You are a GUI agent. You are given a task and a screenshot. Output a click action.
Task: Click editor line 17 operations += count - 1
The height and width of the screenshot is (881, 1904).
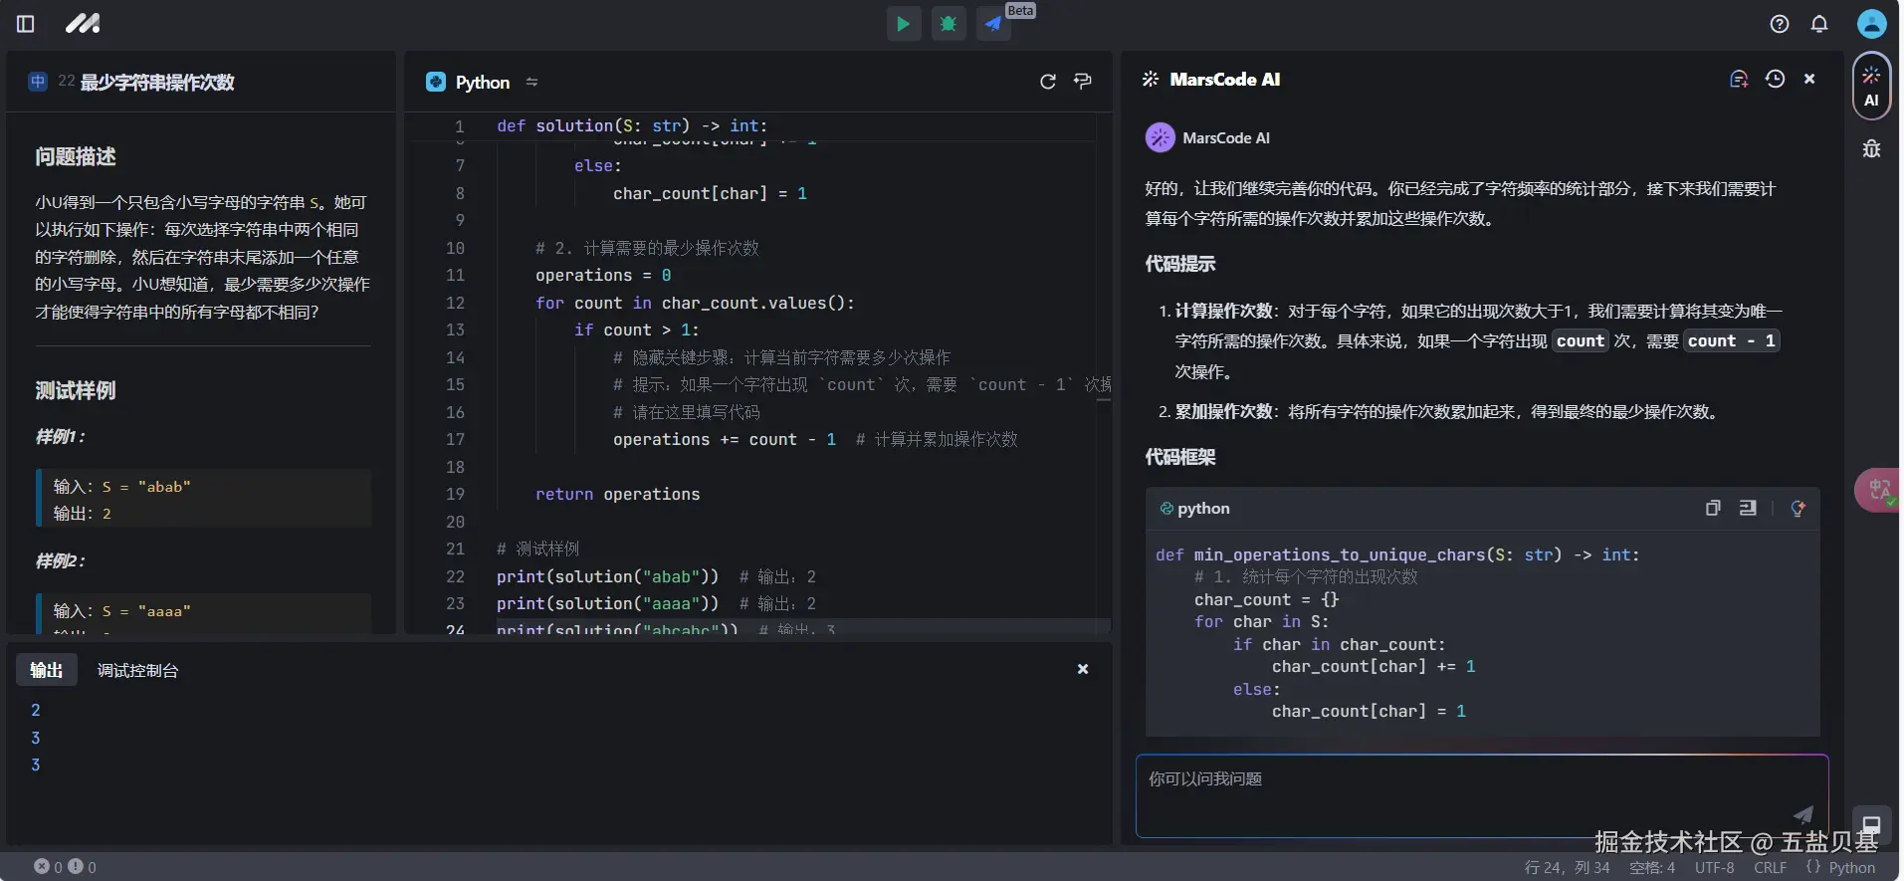(724, 439)
